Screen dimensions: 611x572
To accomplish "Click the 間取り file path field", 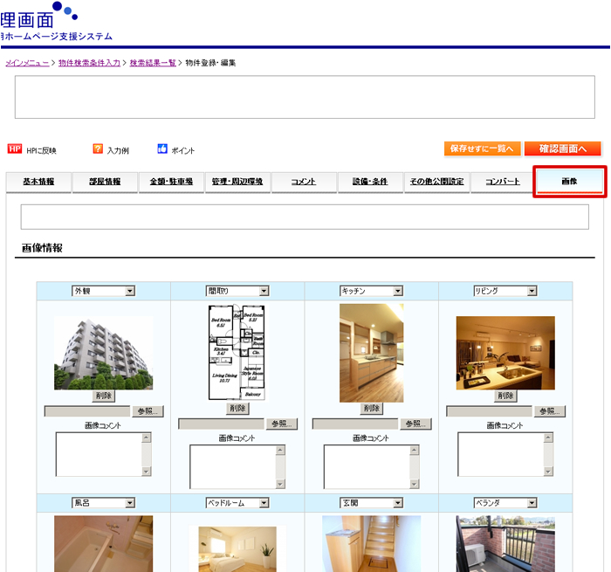I will click(221, 424).
